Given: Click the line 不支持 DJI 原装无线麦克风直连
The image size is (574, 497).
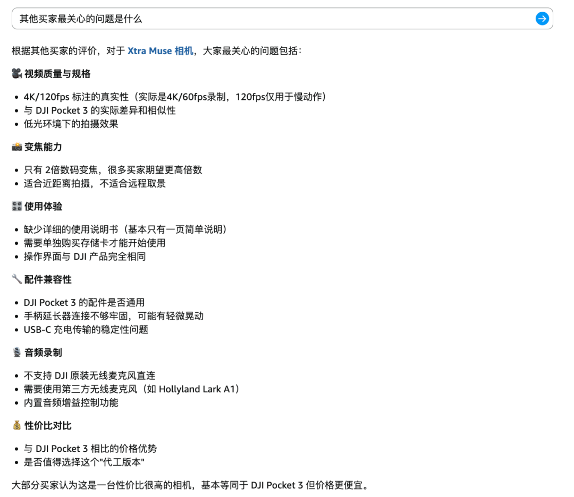Looking at the screenshot, I should click(x=90, y=376).
